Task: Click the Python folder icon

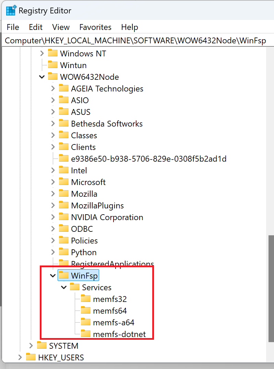Action: [x=63, y=252]
